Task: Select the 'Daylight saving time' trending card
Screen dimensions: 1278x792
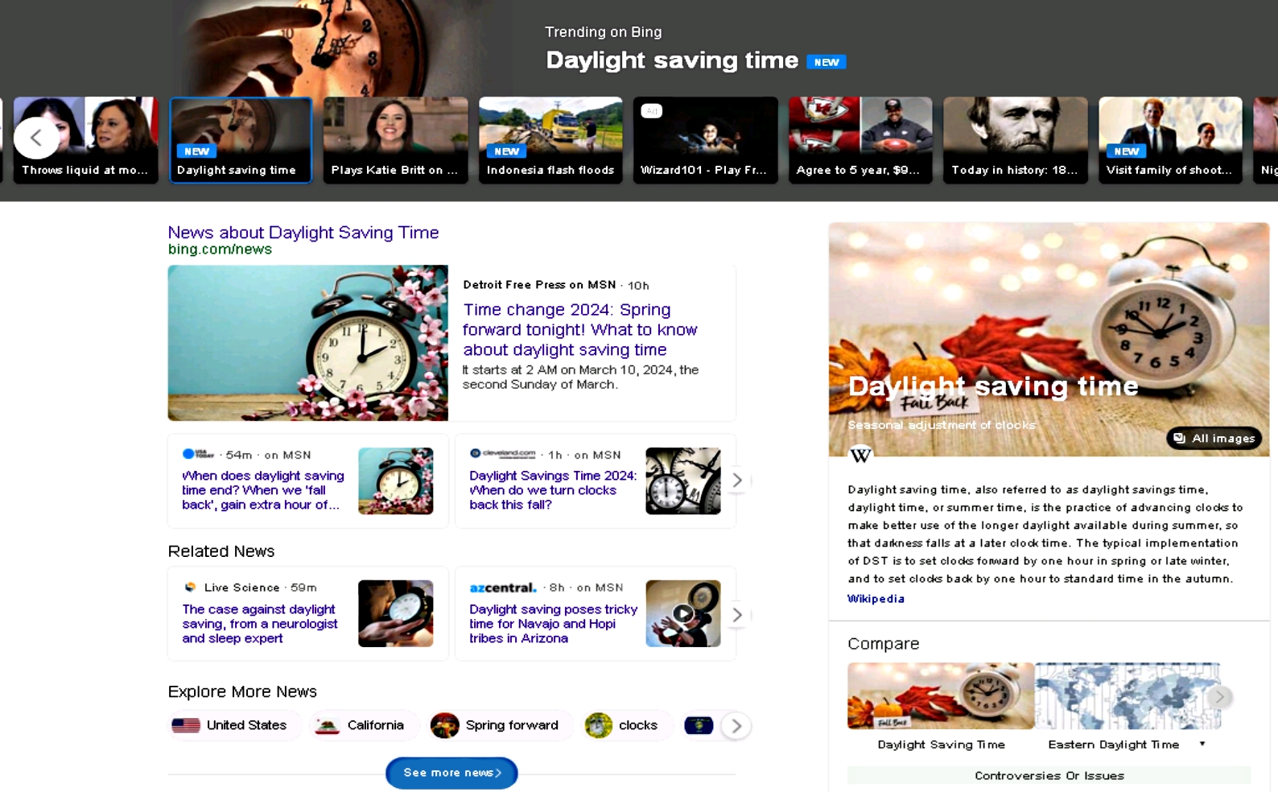Action: 241,140
